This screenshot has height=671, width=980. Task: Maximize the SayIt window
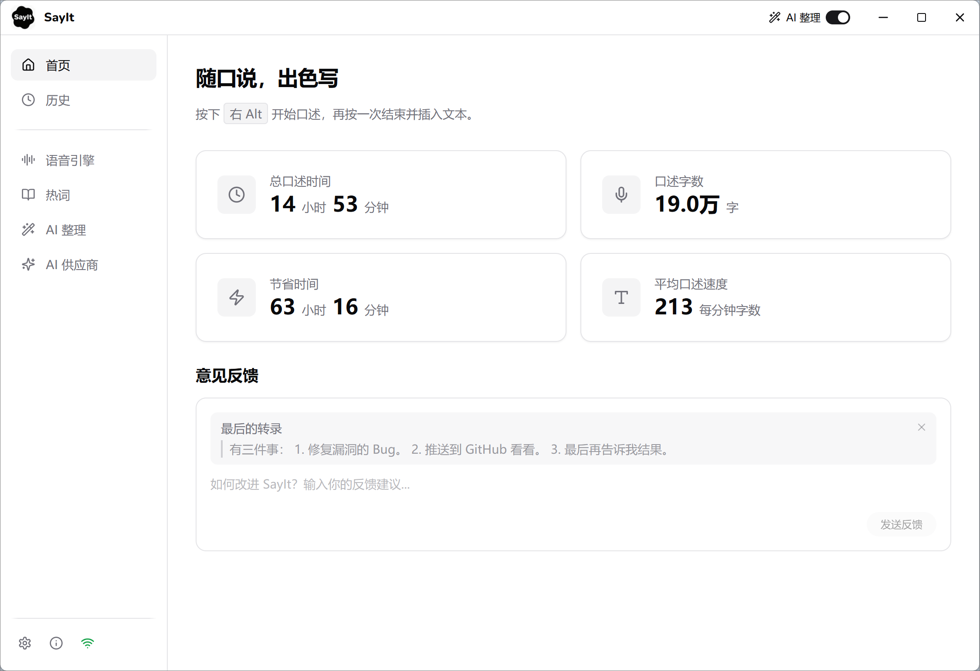coord(922,17)
